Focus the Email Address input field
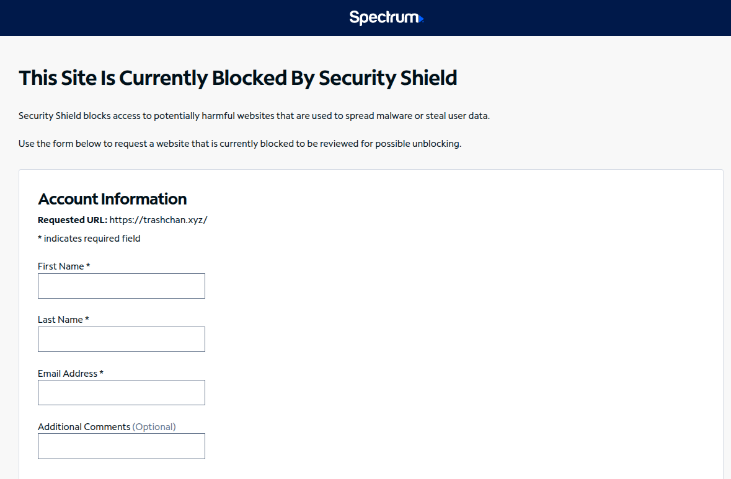 click(x=121, y=392)
